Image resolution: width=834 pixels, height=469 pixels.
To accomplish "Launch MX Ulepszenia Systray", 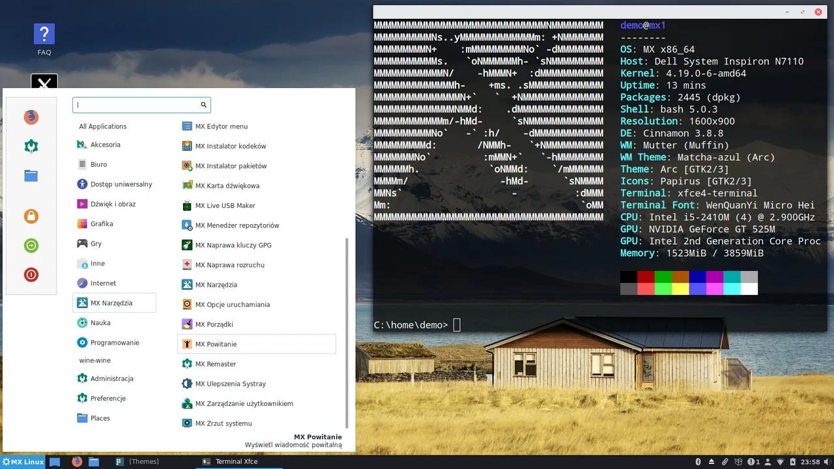I will point(257,384).
